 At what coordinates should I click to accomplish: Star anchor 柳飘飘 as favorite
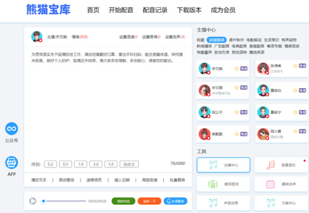click(x=236, y=134)
